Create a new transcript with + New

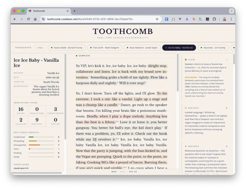[40, 48]
